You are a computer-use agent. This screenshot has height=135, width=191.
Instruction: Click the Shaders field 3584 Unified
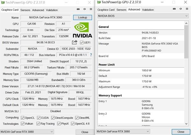[34, 61]
